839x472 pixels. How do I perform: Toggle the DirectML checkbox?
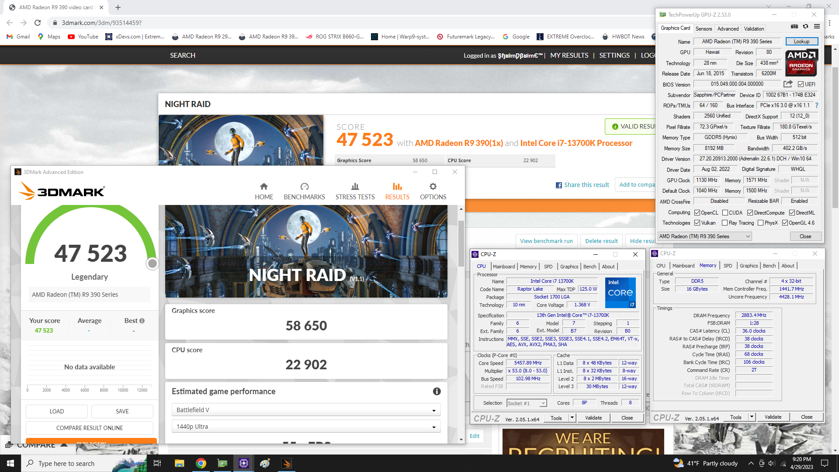pos(792,213)
